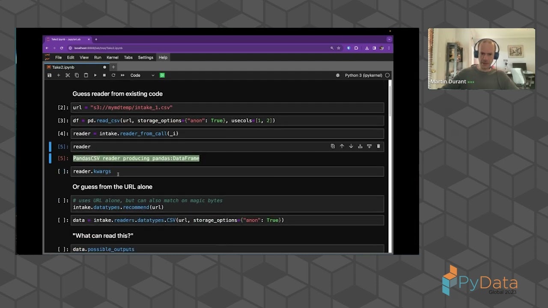Reload the browser page

(x=62, y=48)
